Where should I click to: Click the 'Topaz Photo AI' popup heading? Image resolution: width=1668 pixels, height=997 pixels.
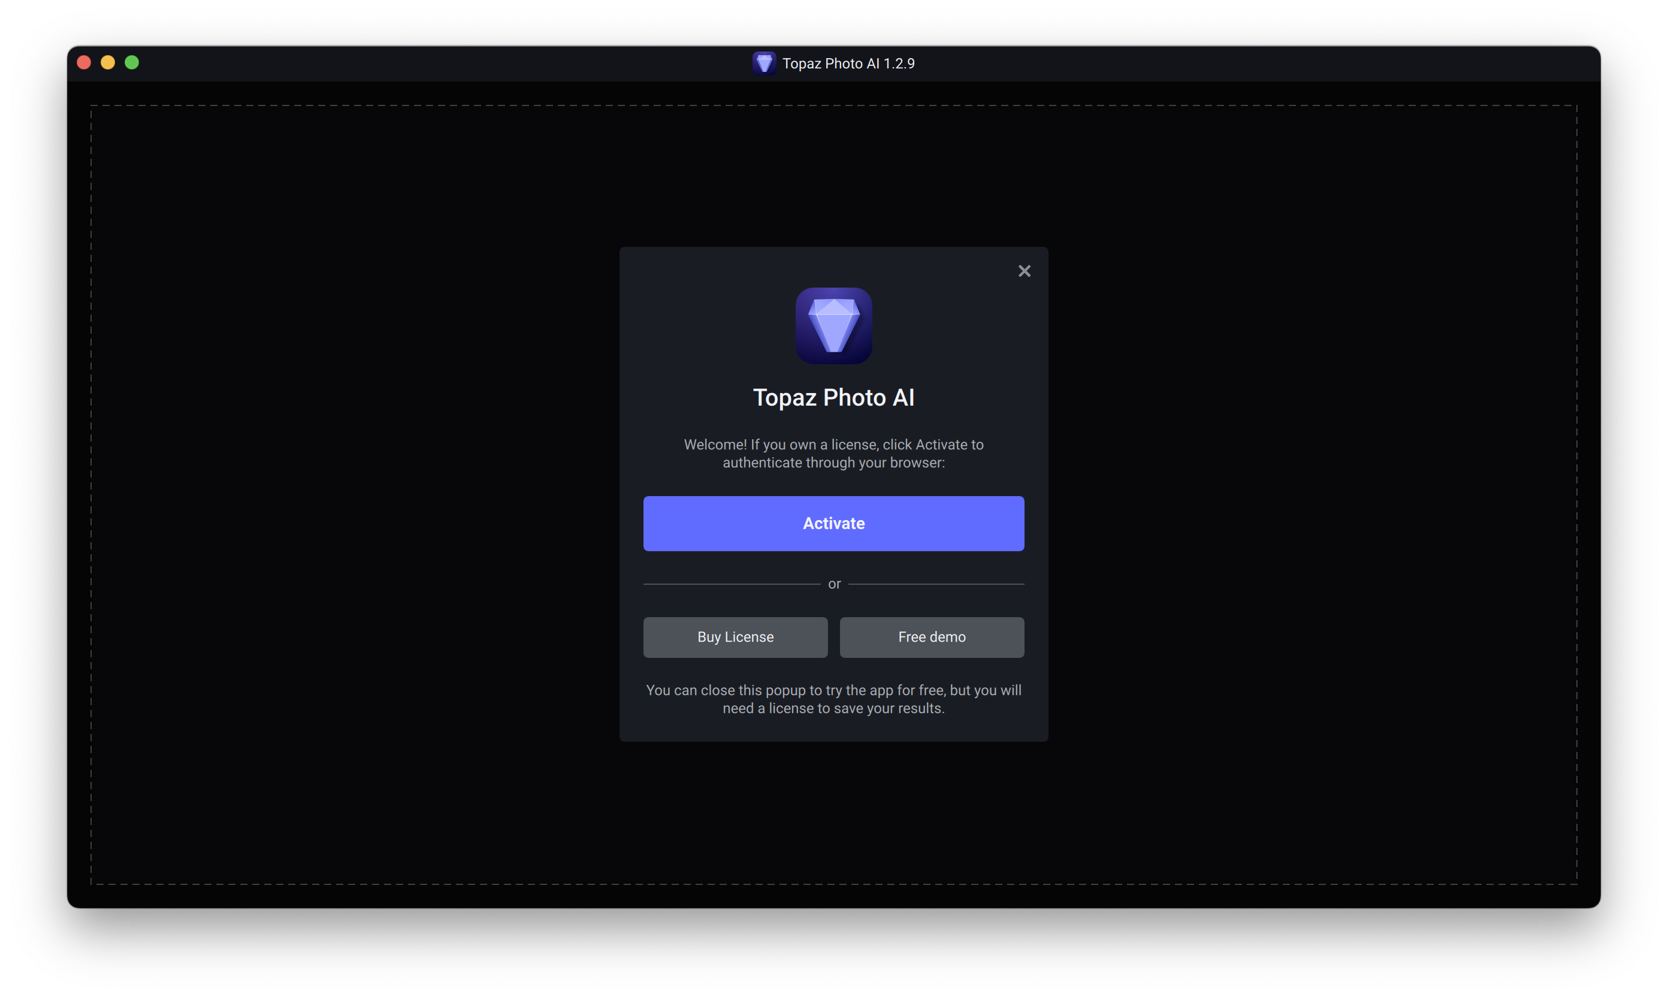(833, 398)
